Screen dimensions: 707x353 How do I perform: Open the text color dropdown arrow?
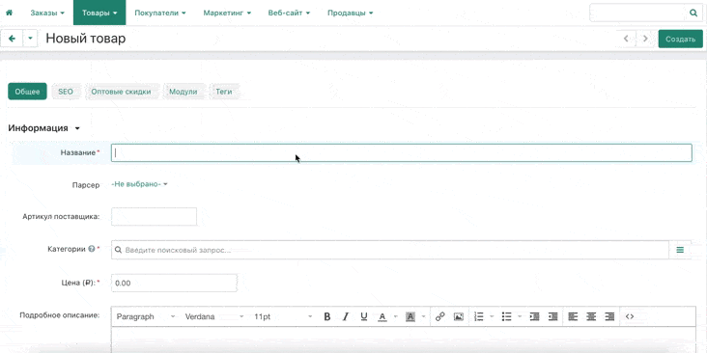point(395,316)
